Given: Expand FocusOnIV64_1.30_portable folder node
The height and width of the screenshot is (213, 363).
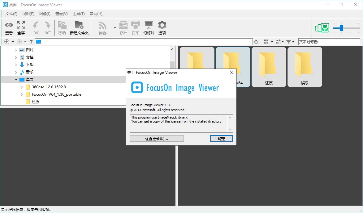Looking at the screenshot, I should tap(22, 94).
